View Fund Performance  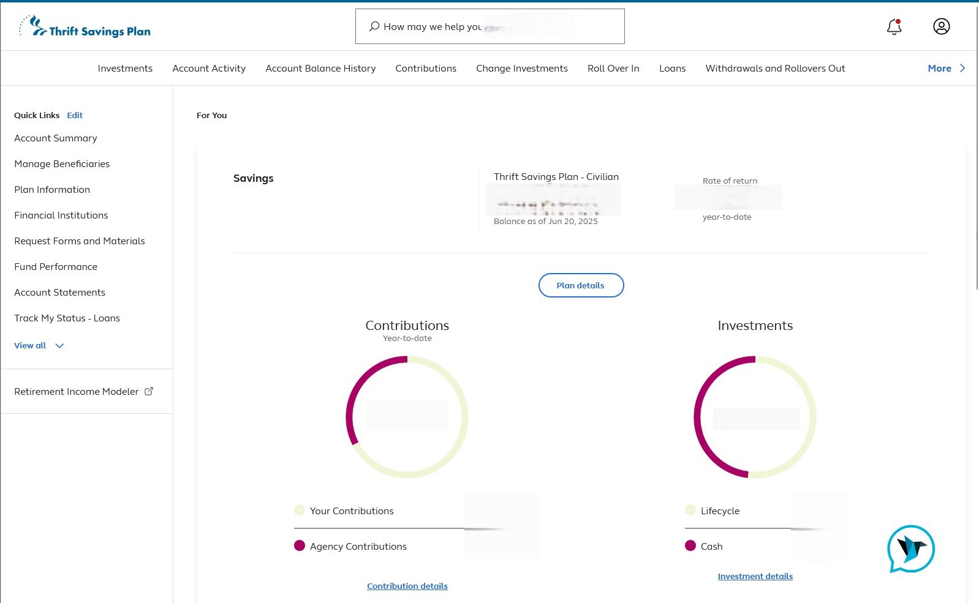(56, 267)
